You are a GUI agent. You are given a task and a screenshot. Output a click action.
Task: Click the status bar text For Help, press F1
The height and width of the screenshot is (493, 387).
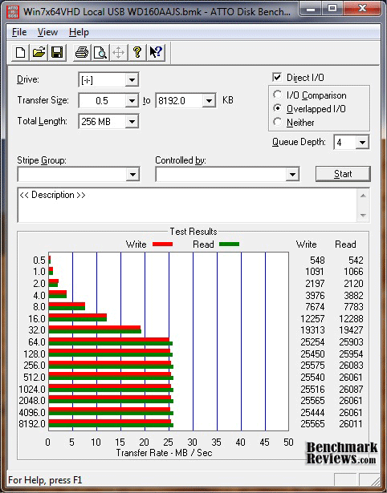45,480
